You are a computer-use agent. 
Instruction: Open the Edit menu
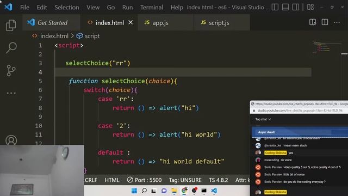coord(42,7)
